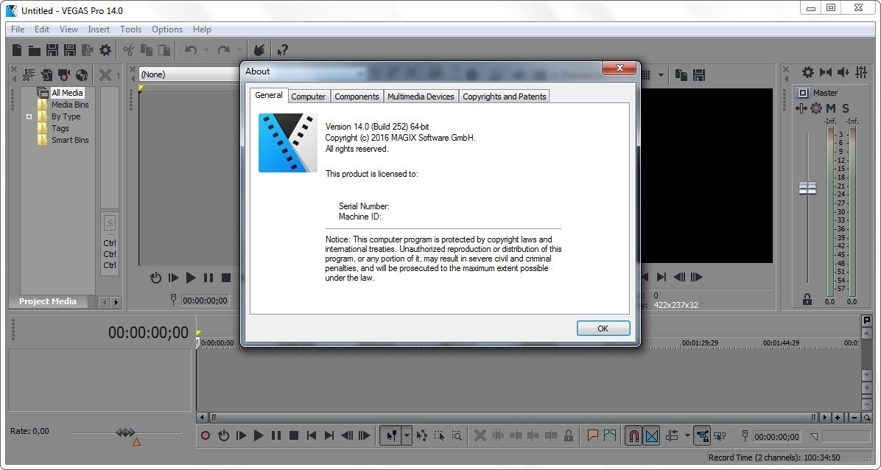
Task: Toggle the Master fader lock padlock
Action: 807,300
